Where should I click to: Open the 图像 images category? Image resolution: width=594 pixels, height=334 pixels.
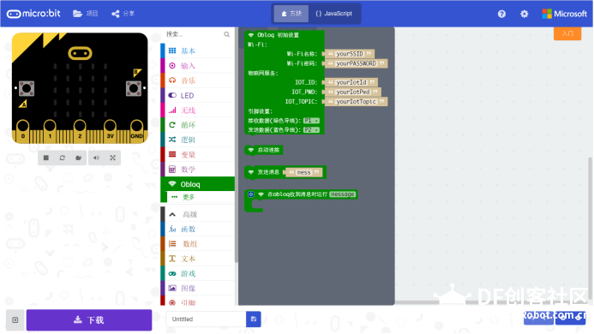pyautogui.click(x=198, y=288)
